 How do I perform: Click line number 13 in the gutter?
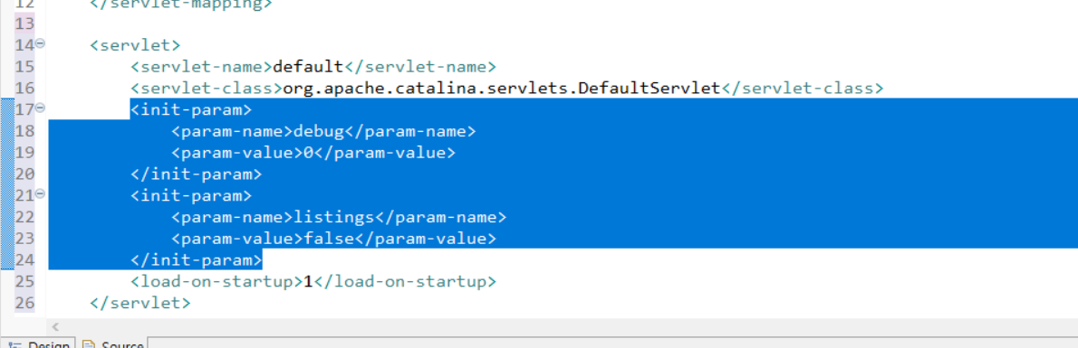[24, 24]
